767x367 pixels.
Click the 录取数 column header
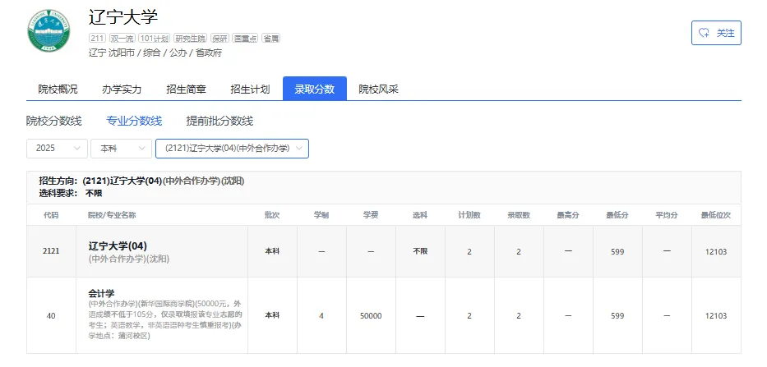pyautogui.click(x=519, y=215)
